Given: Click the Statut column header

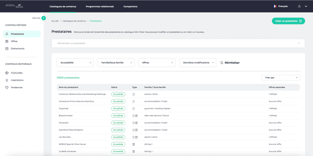Looking at the screenshot, I should coord(114,87).
